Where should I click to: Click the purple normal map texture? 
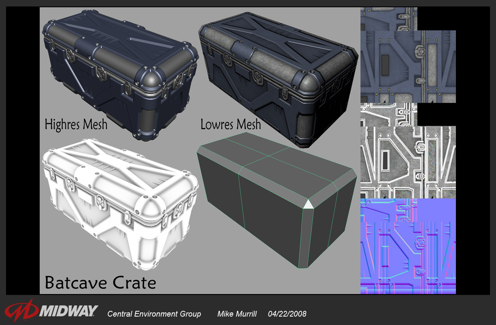click(408, 246)
